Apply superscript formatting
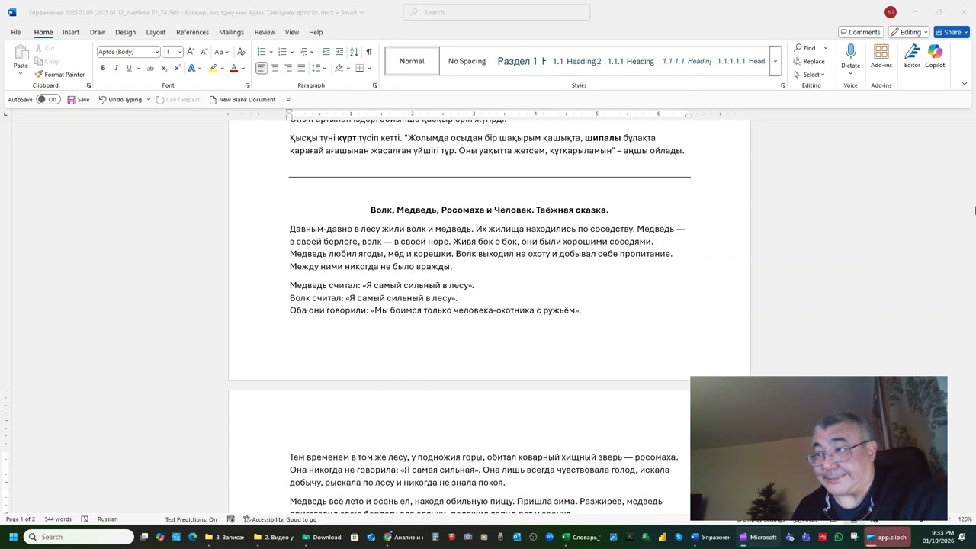The height and width of the screenshot is (549, 976). coord(177,68)
